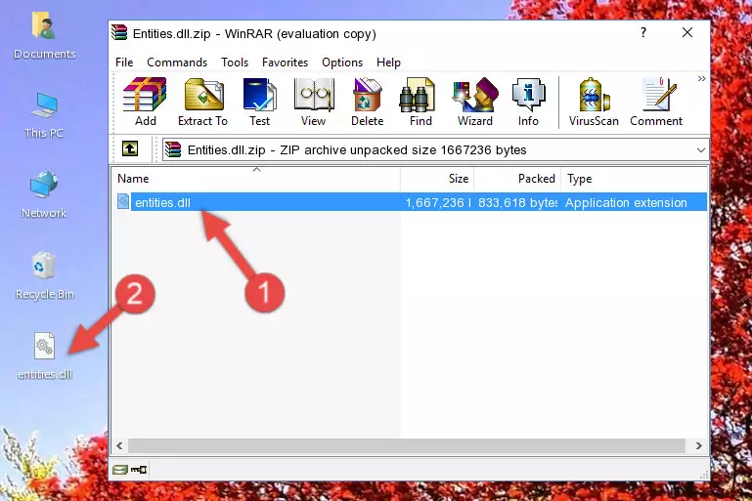752x501 pixels.
Task: Select the This PC desktop icon
Action: pos(44,115)
